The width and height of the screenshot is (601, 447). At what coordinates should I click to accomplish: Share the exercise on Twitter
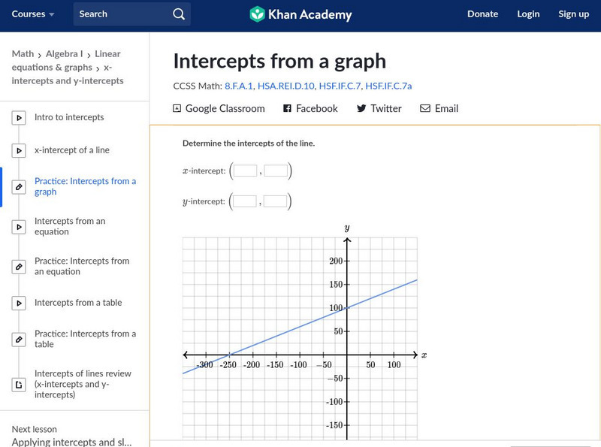coord(379,108)
